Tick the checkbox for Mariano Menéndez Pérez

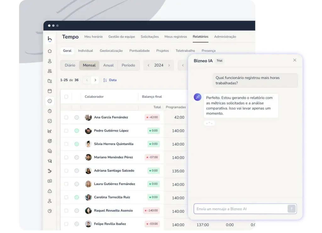click(66, 157)
